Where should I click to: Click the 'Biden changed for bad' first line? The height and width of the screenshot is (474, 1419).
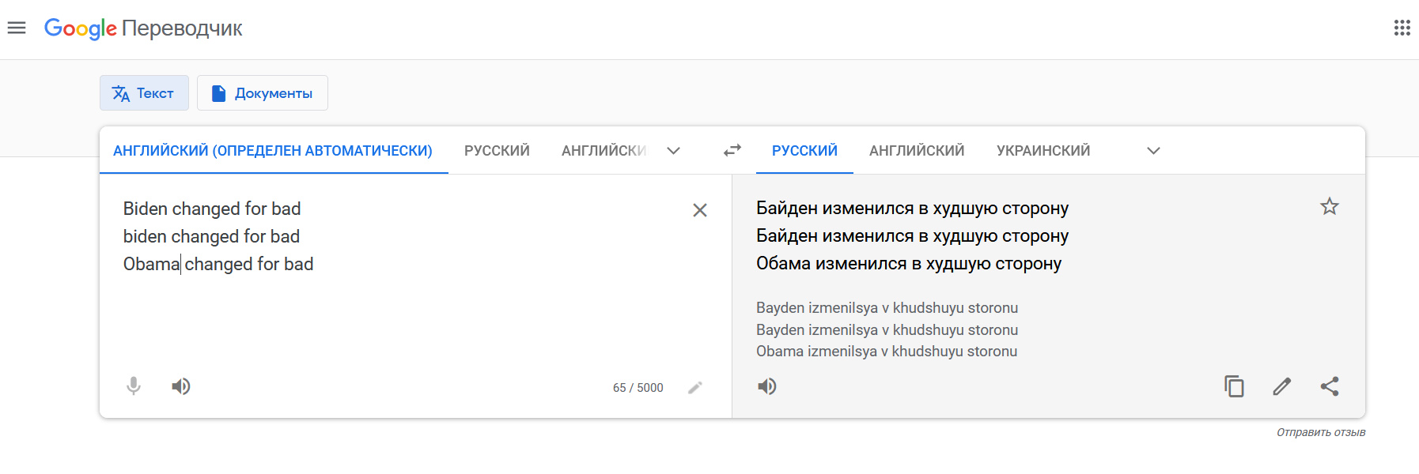coord(212,209)
